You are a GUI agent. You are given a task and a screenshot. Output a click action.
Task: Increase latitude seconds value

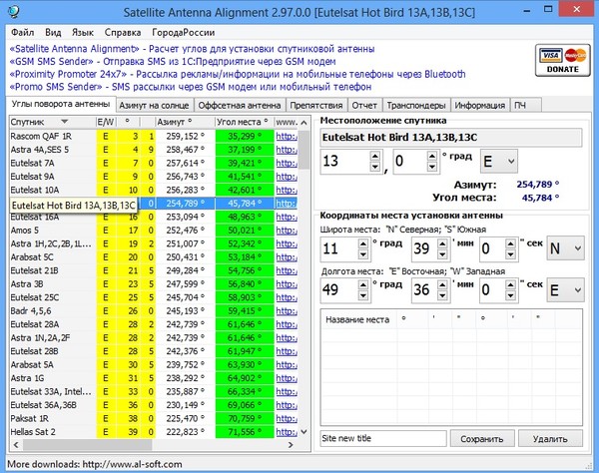(510, 243)
